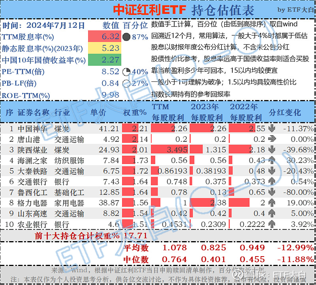Click the PE-TTM value 8.52
The width and height of the screenshot is (316, 285).
(111, 72)
